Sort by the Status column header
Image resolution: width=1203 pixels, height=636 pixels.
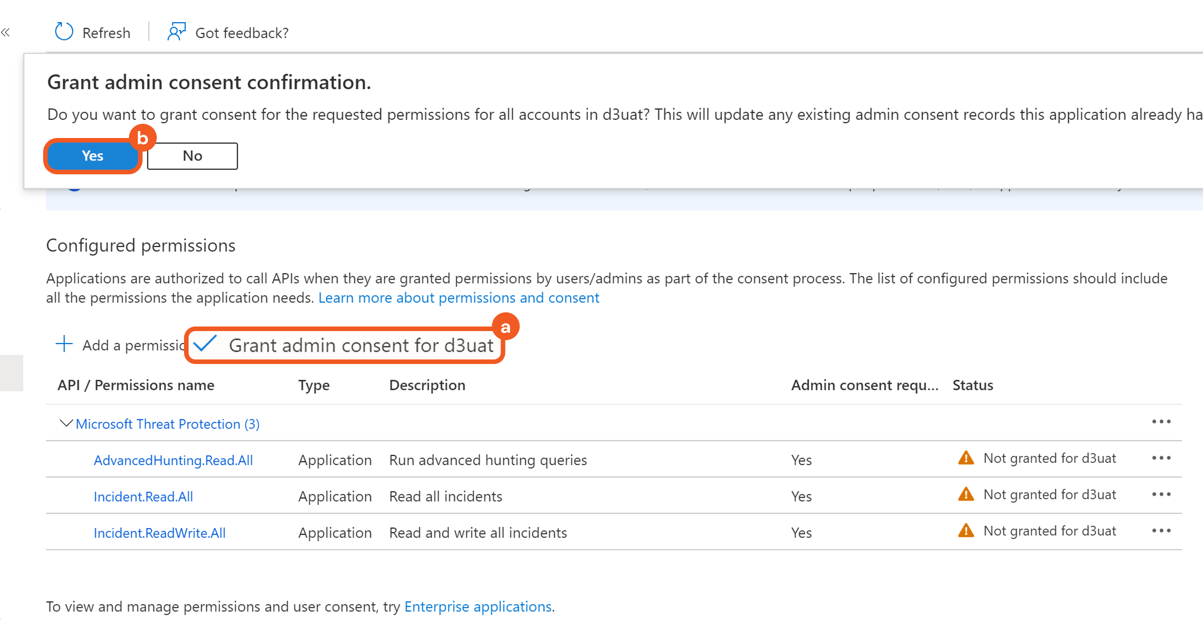coord(972,385)
